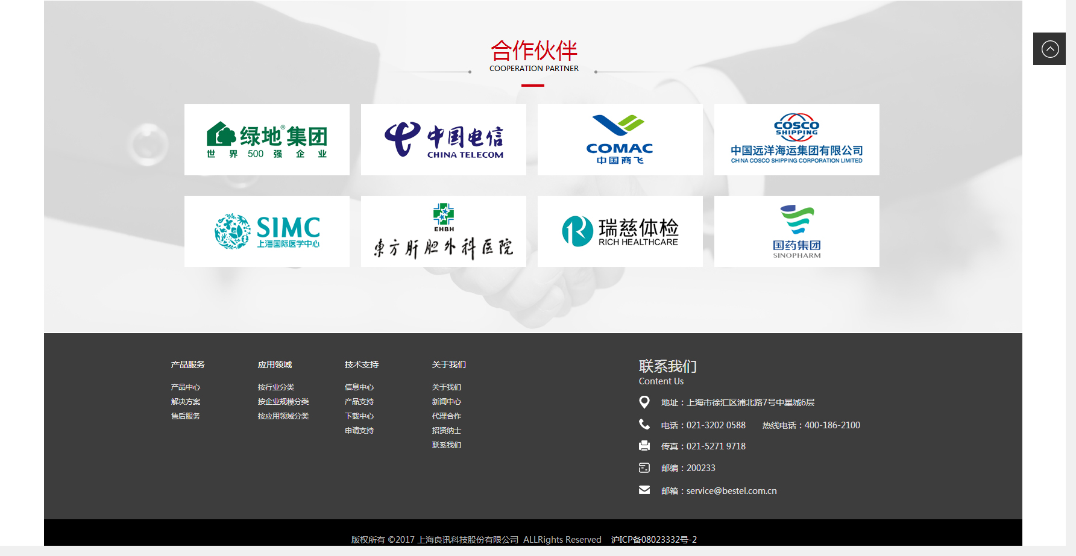The image size is (1076, 556).
Task: Open the Greenland Group partner logo
Action: coord(266,140)
